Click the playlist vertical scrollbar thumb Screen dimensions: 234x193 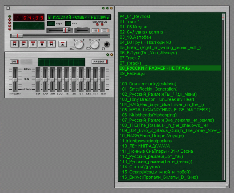[x=223, y=17]
